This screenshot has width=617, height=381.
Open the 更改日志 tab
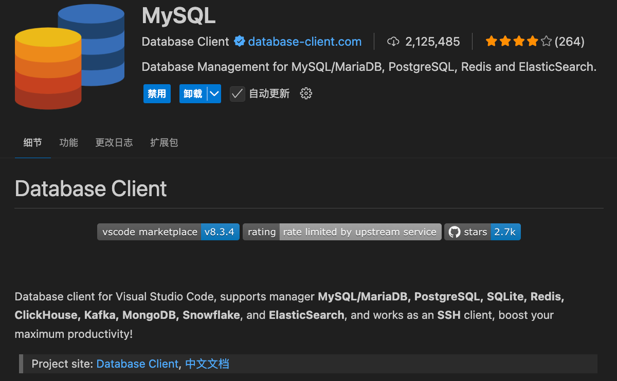[114, 143]
